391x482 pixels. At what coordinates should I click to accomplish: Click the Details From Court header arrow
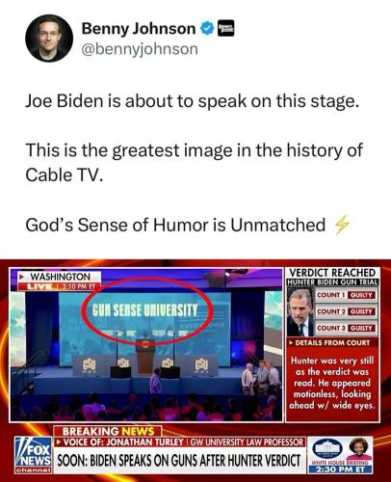[291, 343]
